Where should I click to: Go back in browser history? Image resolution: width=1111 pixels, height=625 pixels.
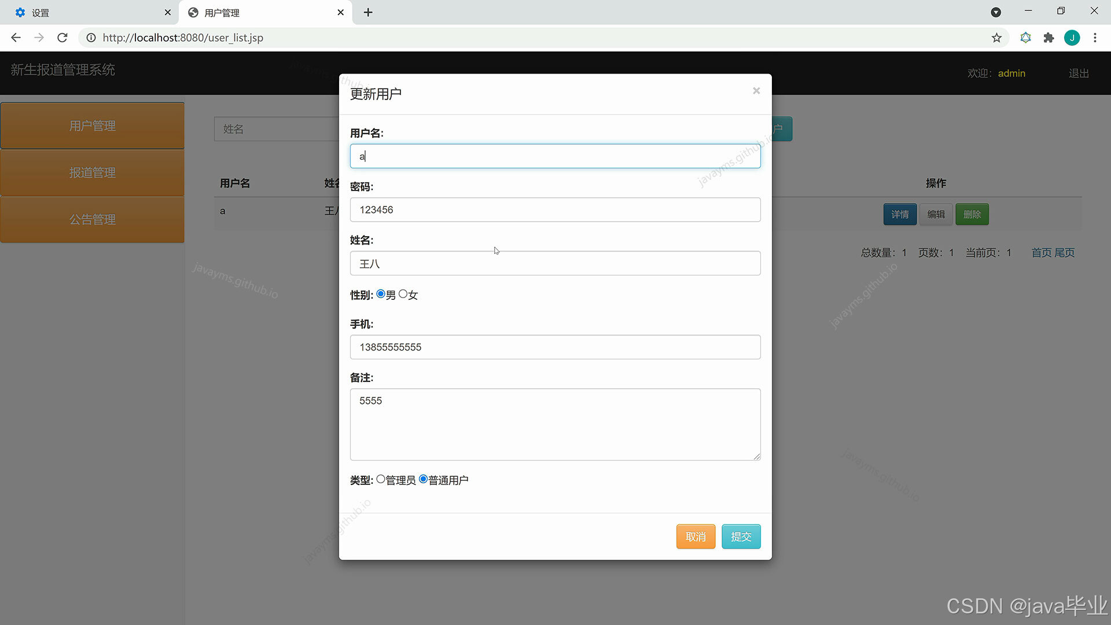pos(16,38)
